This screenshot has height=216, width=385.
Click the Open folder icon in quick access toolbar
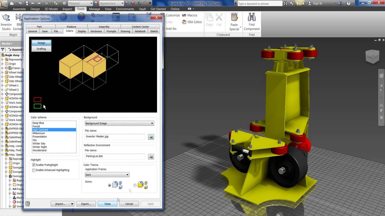(21, 3)
